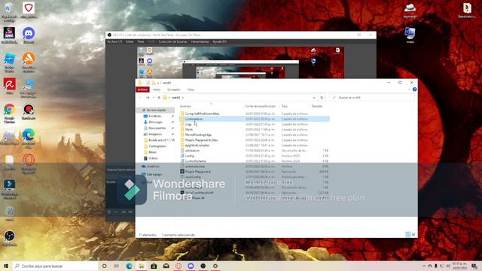Screen dimensions: 482x271
Task: Select Acceso rápido in the navigation pane
Action: (156, 110)
